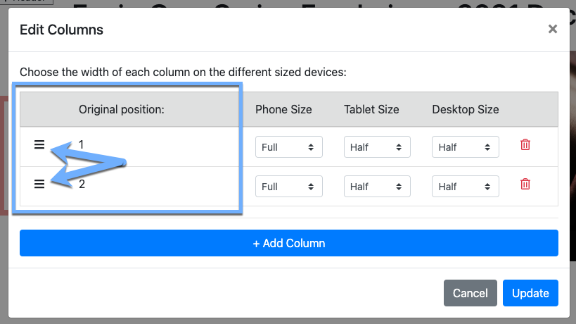Screen dimensions: 576x324
Task: Open Desktop Size dropdown for column 1
Action: [466, 147]
